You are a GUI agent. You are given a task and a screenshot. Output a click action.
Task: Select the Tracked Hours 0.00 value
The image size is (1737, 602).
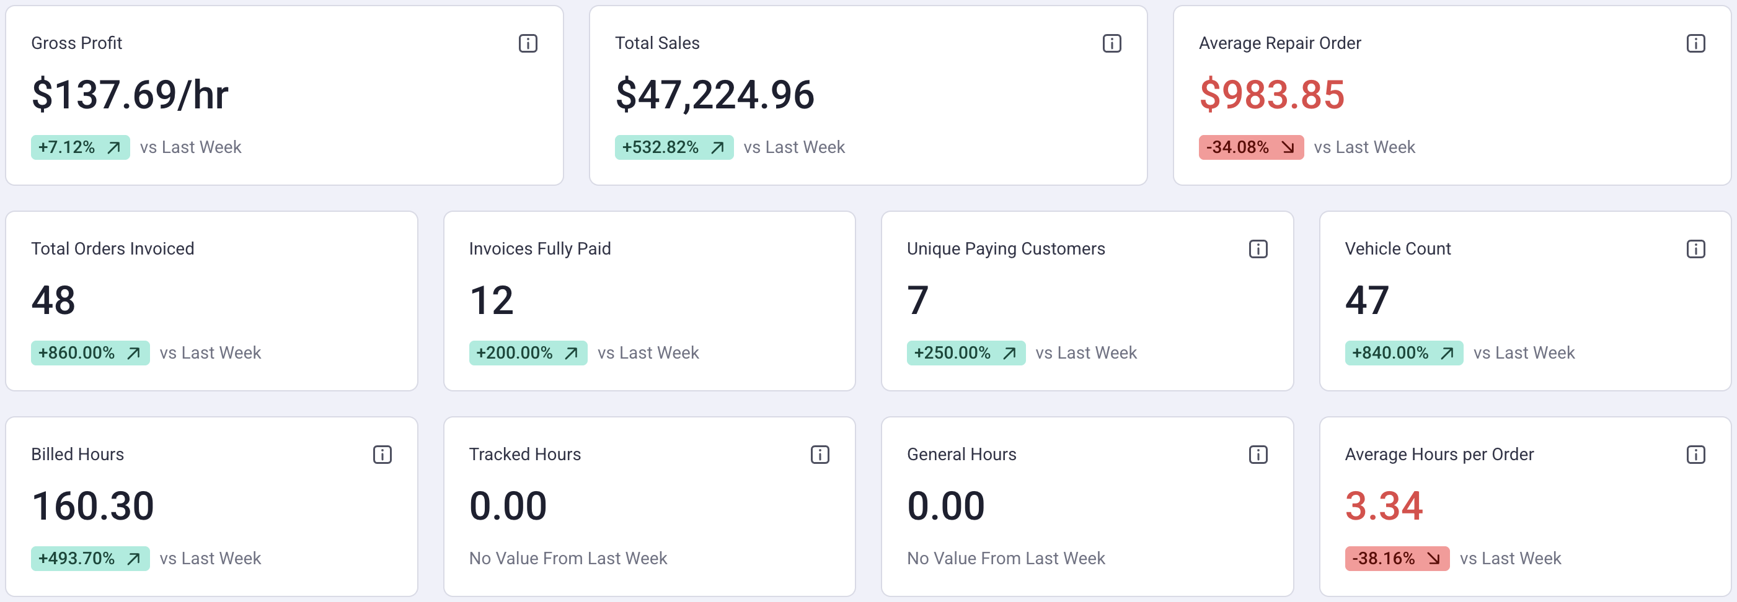tap(508, 506)
